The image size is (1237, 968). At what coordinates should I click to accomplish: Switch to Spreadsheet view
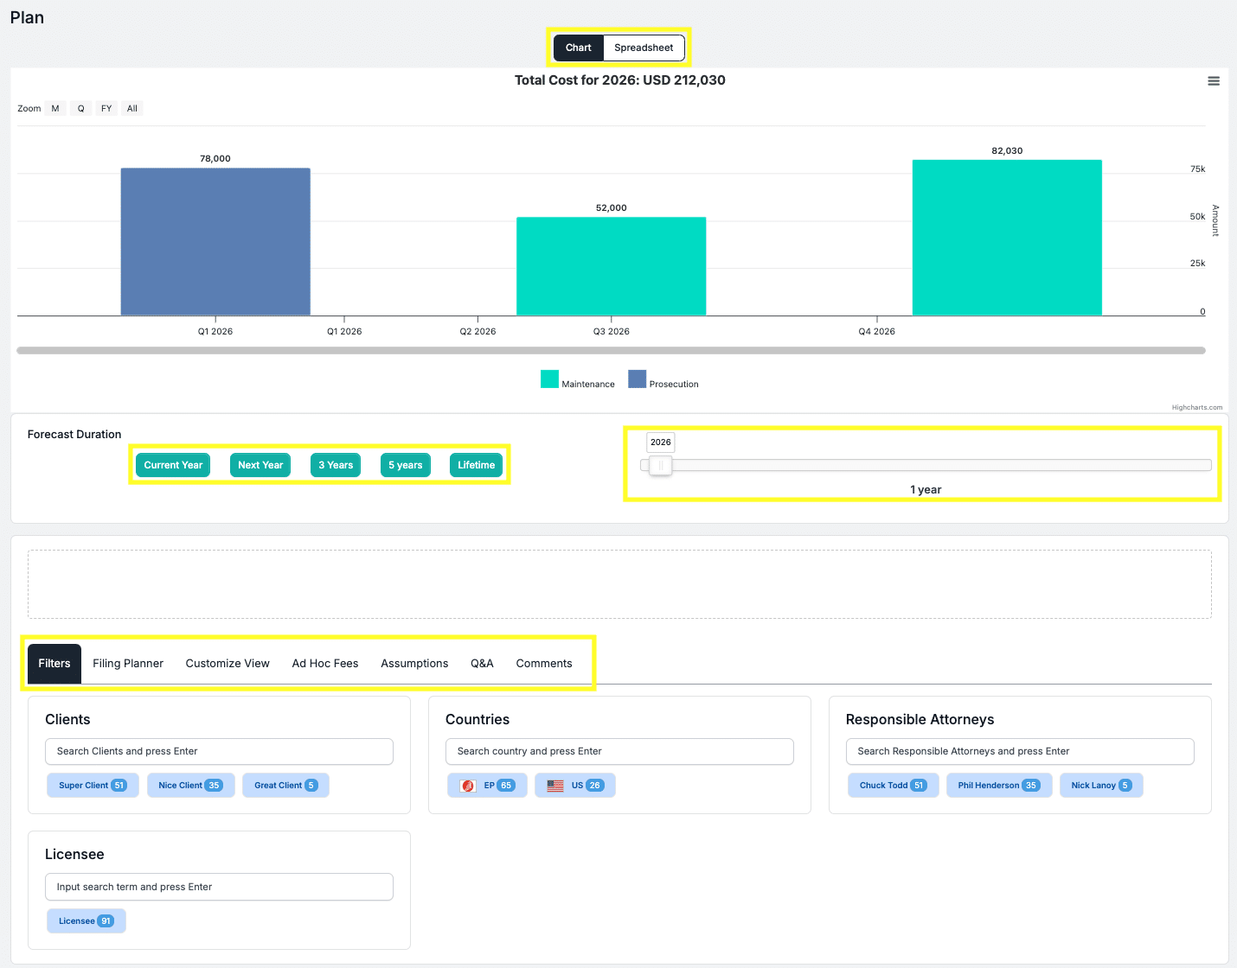(x=644, y=48)
